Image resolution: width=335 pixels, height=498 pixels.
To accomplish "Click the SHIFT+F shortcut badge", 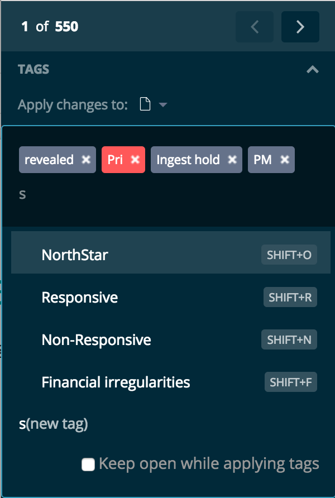I will pos(290,382).
